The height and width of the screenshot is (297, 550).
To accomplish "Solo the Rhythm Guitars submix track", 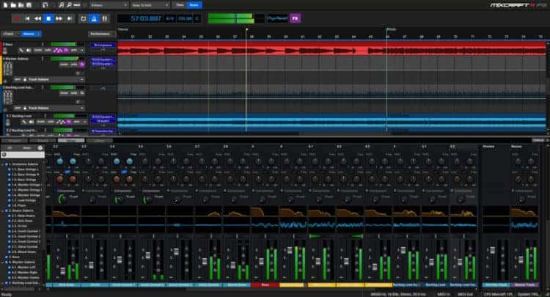I will tap(74, 65).
